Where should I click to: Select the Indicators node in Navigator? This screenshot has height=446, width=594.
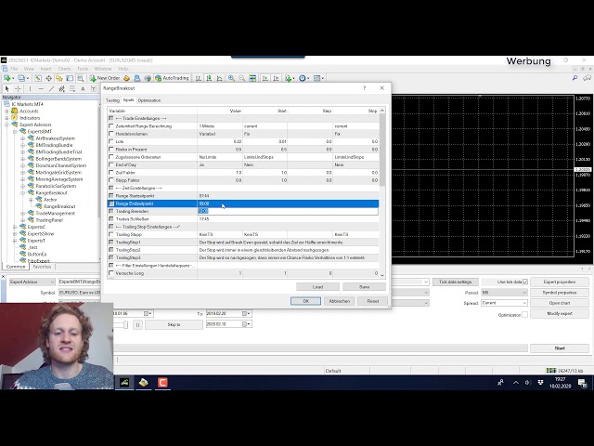pyautogui.click(x=30, y=118)
